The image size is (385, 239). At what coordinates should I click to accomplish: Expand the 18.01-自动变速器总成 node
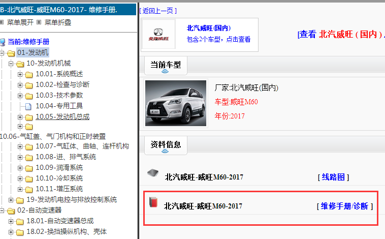coord(11,221)
